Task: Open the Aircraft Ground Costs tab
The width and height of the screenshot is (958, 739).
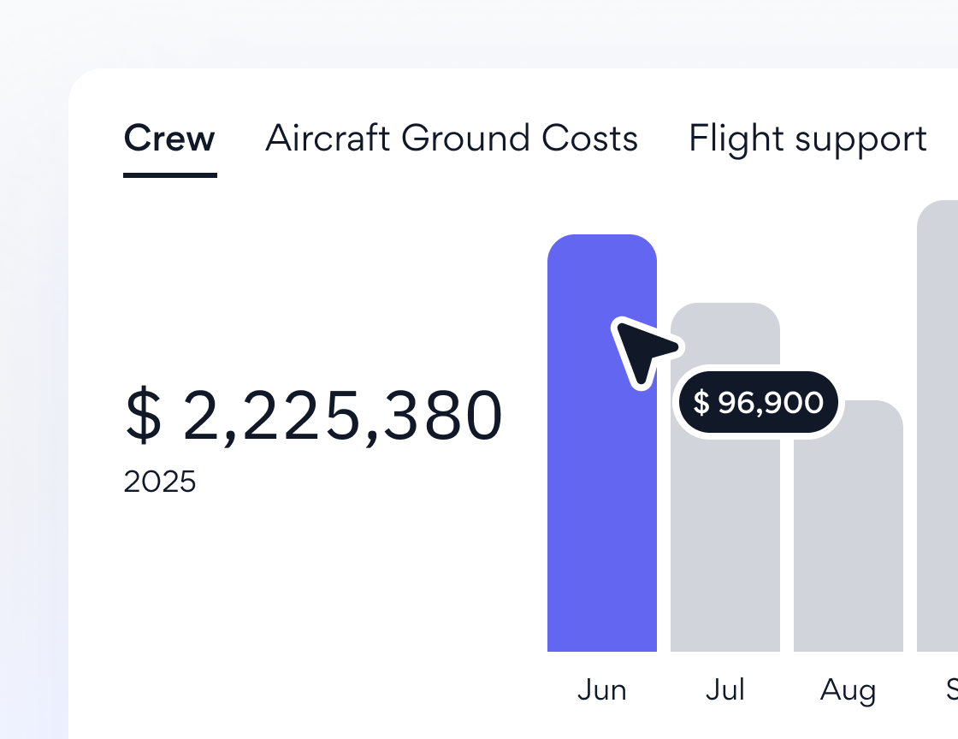Action: tap(452, 139)
